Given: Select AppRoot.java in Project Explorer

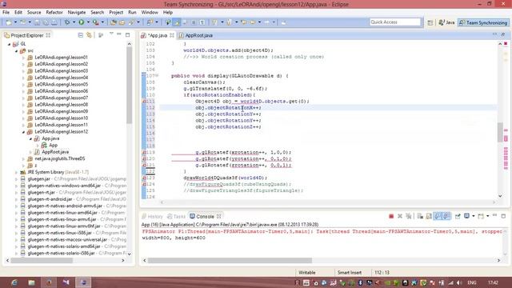Looking at the screenshot, I should pyautogui.click(x=55, y=152).
